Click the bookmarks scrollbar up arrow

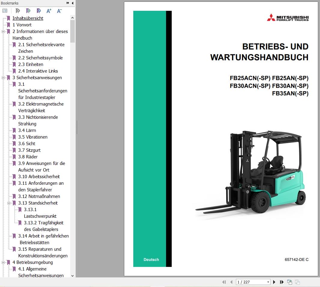click(x=72, y=18)
